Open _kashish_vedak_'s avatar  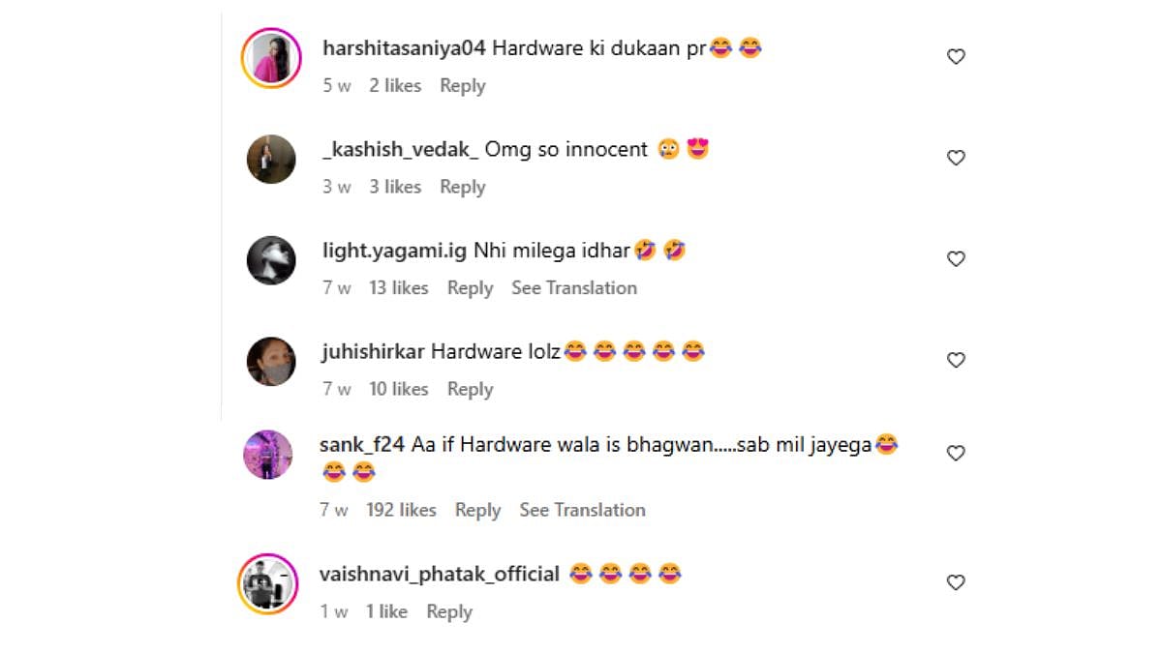pos(271,159)
